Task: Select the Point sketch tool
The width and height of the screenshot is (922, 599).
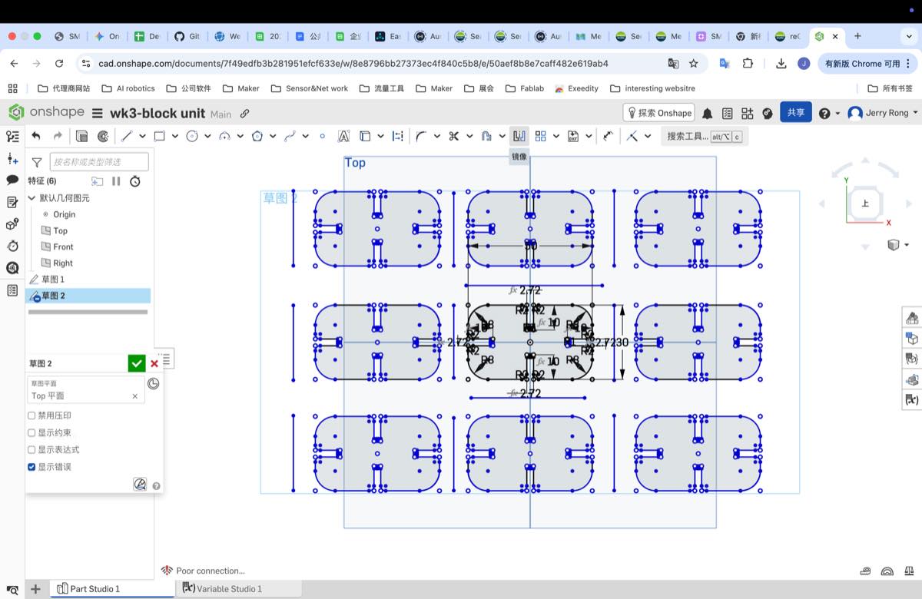Action: [x=322, y=136]
